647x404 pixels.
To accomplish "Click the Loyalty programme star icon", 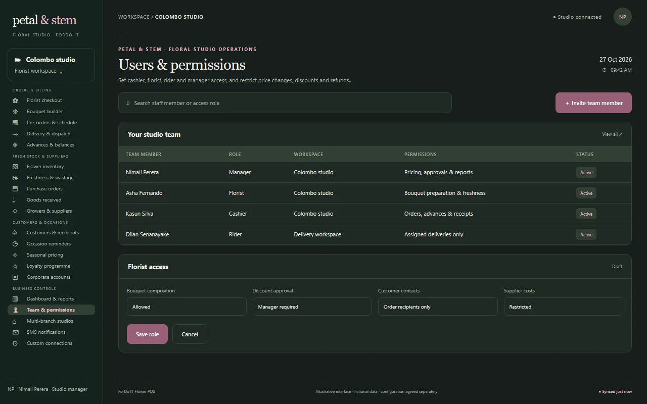I will [x=15, y=266].
